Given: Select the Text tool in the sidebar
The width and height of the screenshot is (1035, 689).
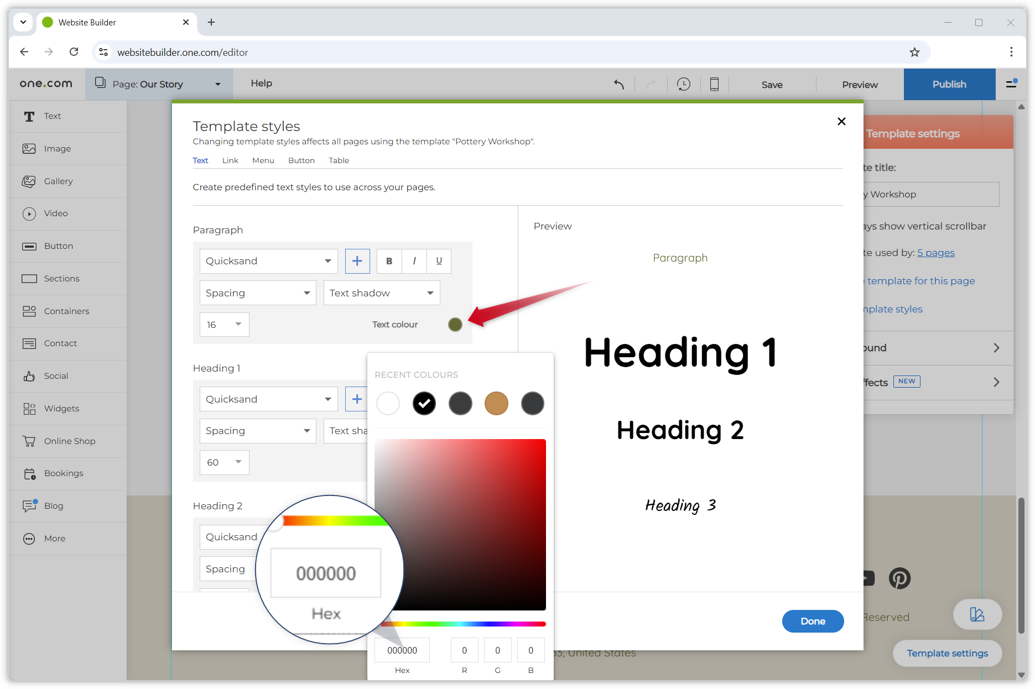Looking at the screenshot, I should [x=53, y=116].
